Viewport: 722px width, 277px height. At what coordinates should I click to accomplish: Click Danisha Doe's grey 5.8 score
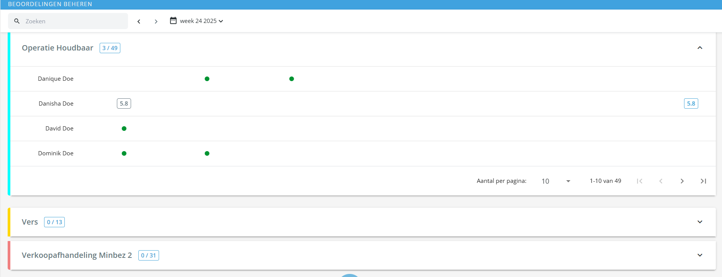124,104
